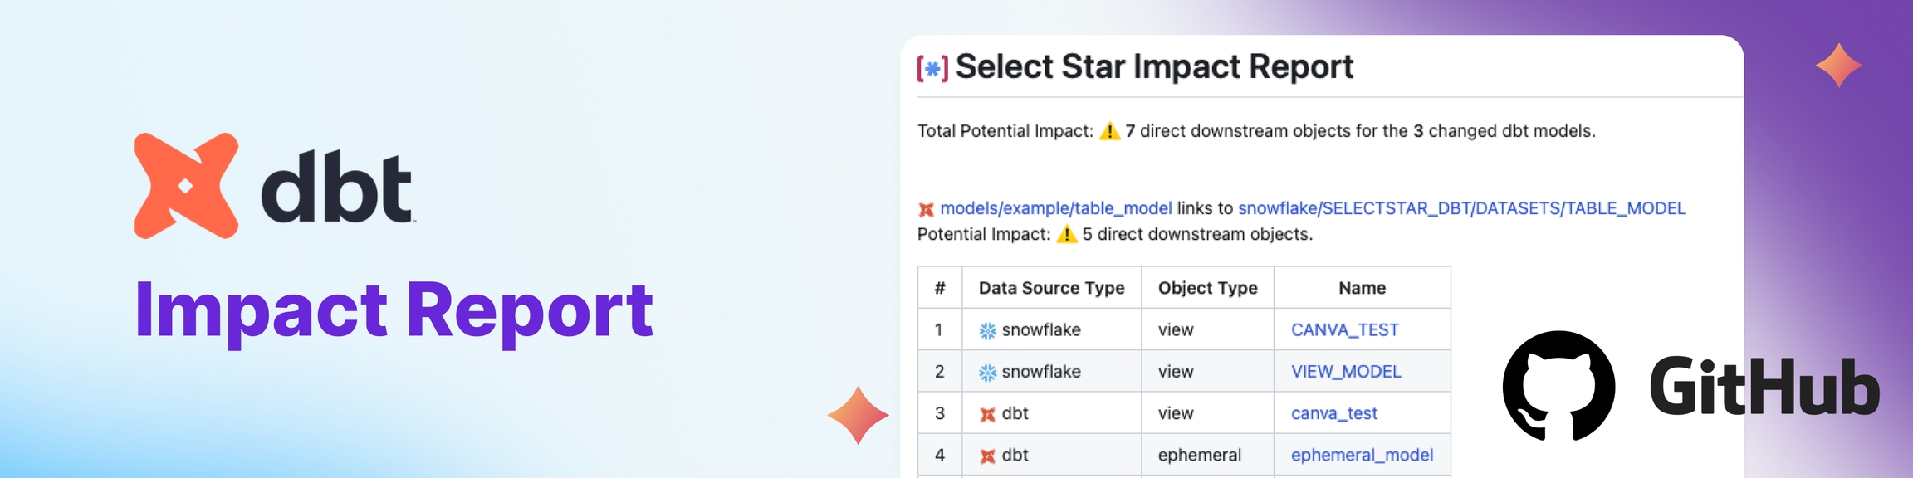Screen dimensions: 1913x478
Task: Click the snowflake icon in row 2
Action: (x=987, y=373)
